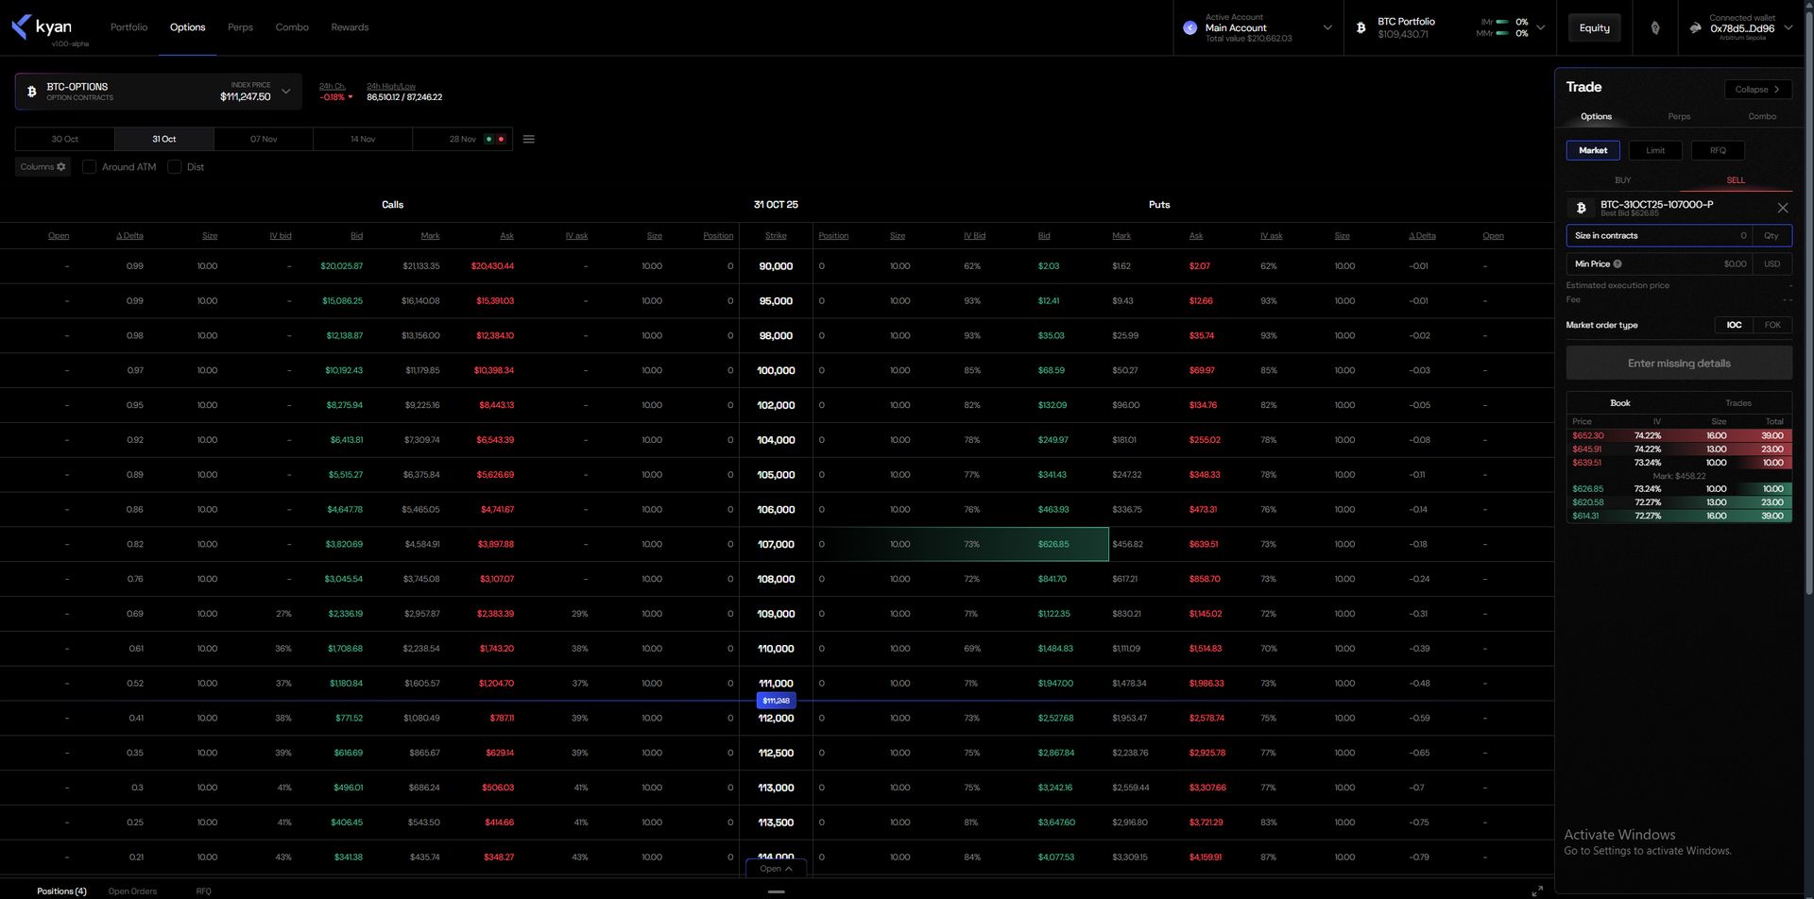Click the connected wallet rabbit icon

(1695, 28)
